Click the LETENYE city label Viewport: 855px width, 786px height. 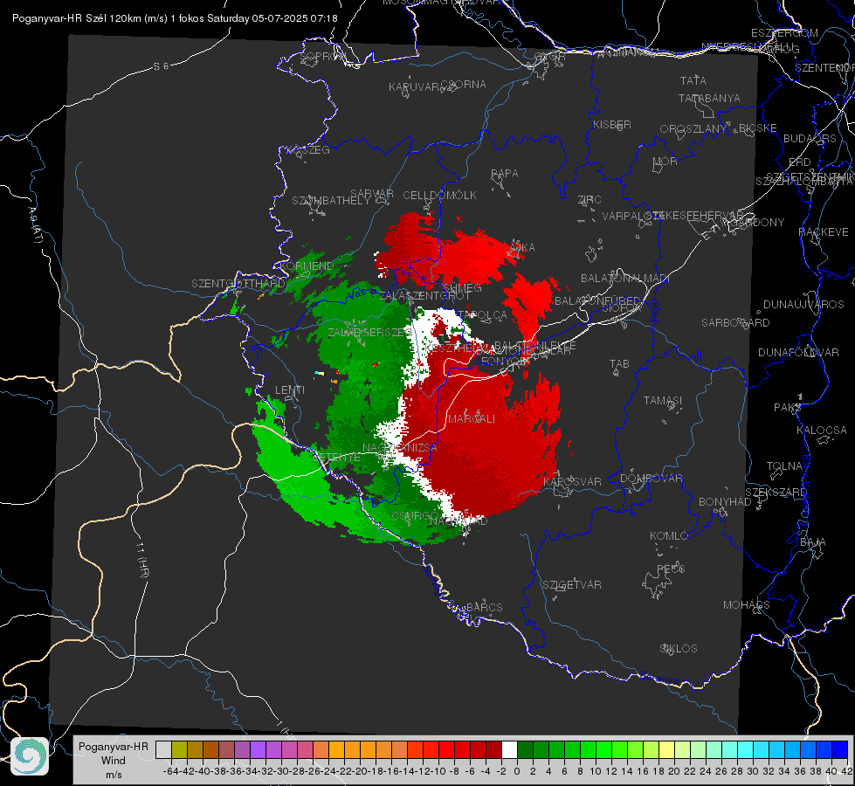tap(336, 457)
